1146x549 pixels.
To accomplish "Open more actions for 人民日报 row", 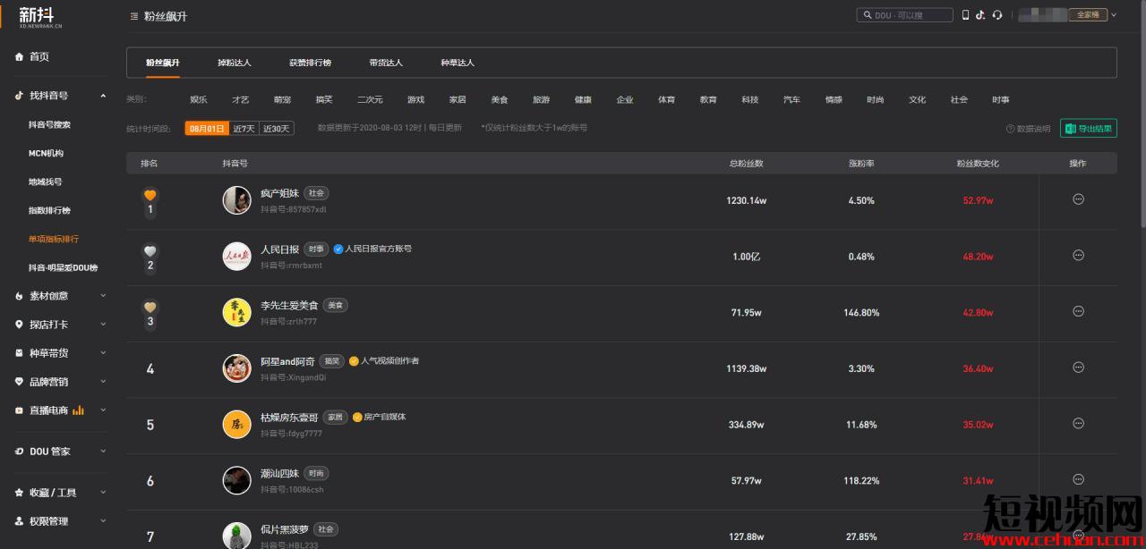I will (1078, 256).
